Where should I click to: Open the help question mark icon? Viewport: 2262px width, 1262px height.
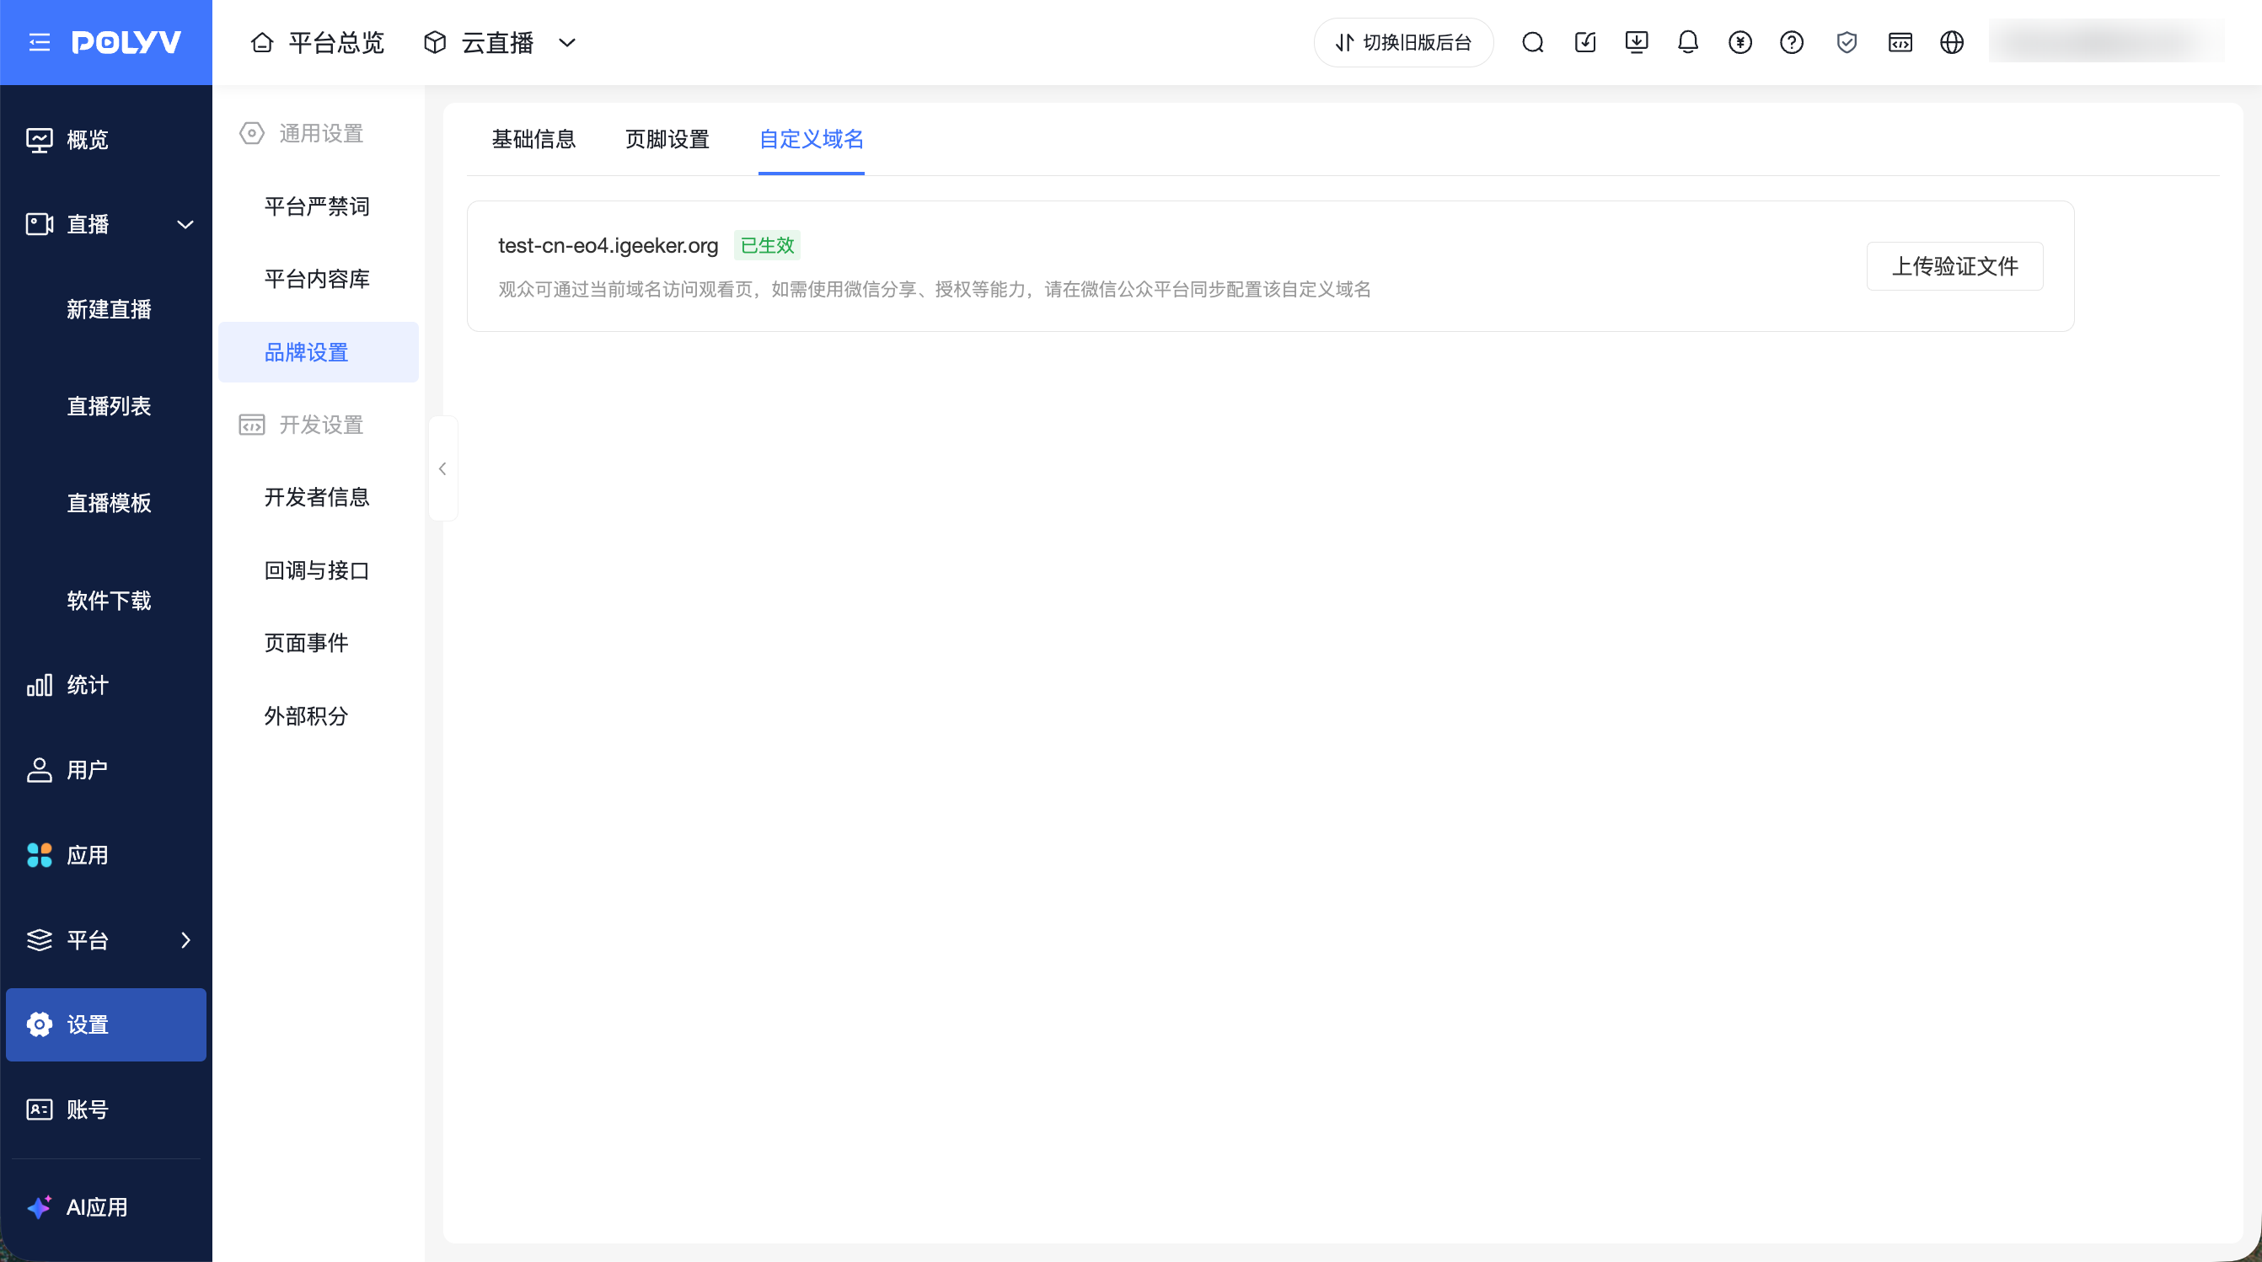point(1792,42)
